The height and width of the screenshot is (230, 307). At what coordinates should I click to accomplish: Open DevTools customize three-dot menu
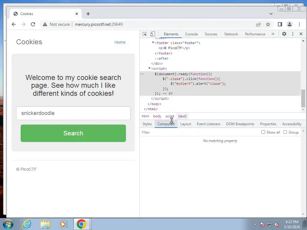(293, 34)
